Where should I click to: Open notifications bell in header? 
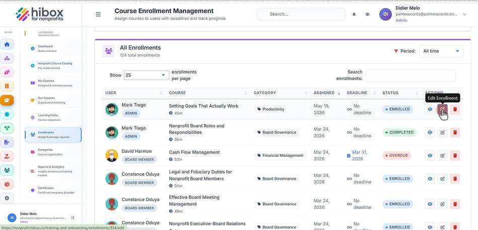pyautogui.click(x=354, y=14)
